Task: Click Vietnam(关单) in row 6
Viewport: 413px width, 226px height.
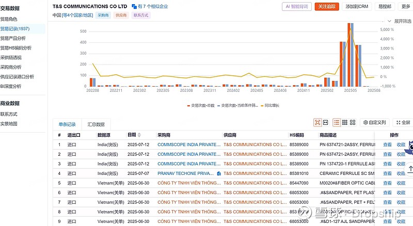Action: 110,192
